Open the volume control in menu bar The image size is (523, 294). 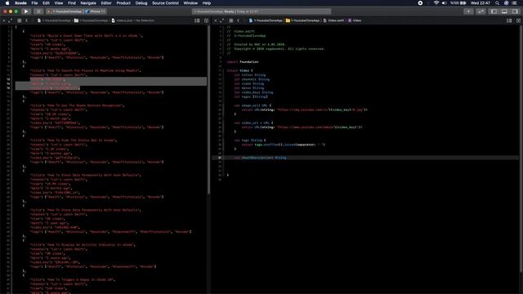pyautogui.click(x=444, y=3)
